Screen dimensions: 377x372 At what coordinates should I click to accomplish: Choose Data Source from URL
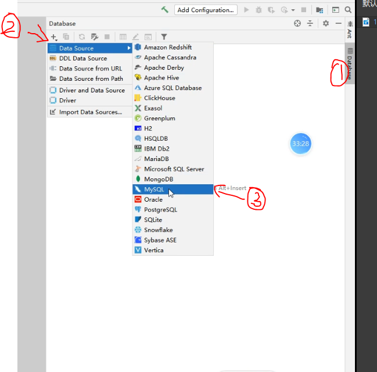click(90, 69)
